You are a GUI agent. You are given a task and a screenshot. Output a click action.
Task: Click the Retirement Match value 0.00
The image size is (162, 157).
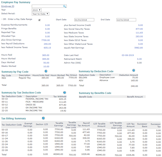pos(139,59)
